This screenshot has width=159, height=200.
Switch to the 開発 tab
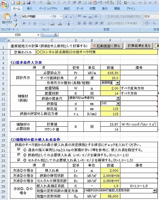pos(117,9)
